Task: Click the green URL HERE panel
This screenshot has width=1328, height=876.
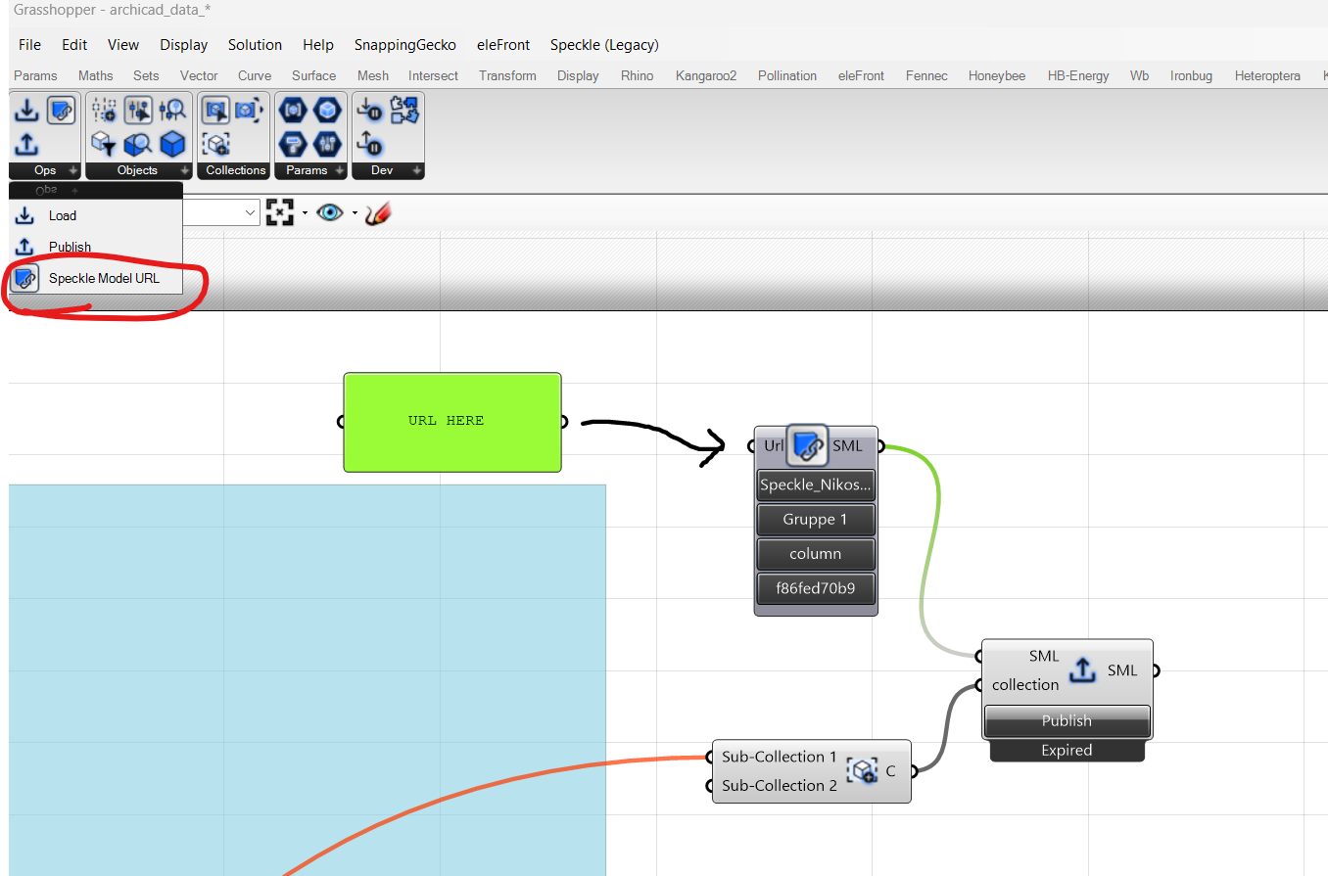Action: tap(451, 422)
